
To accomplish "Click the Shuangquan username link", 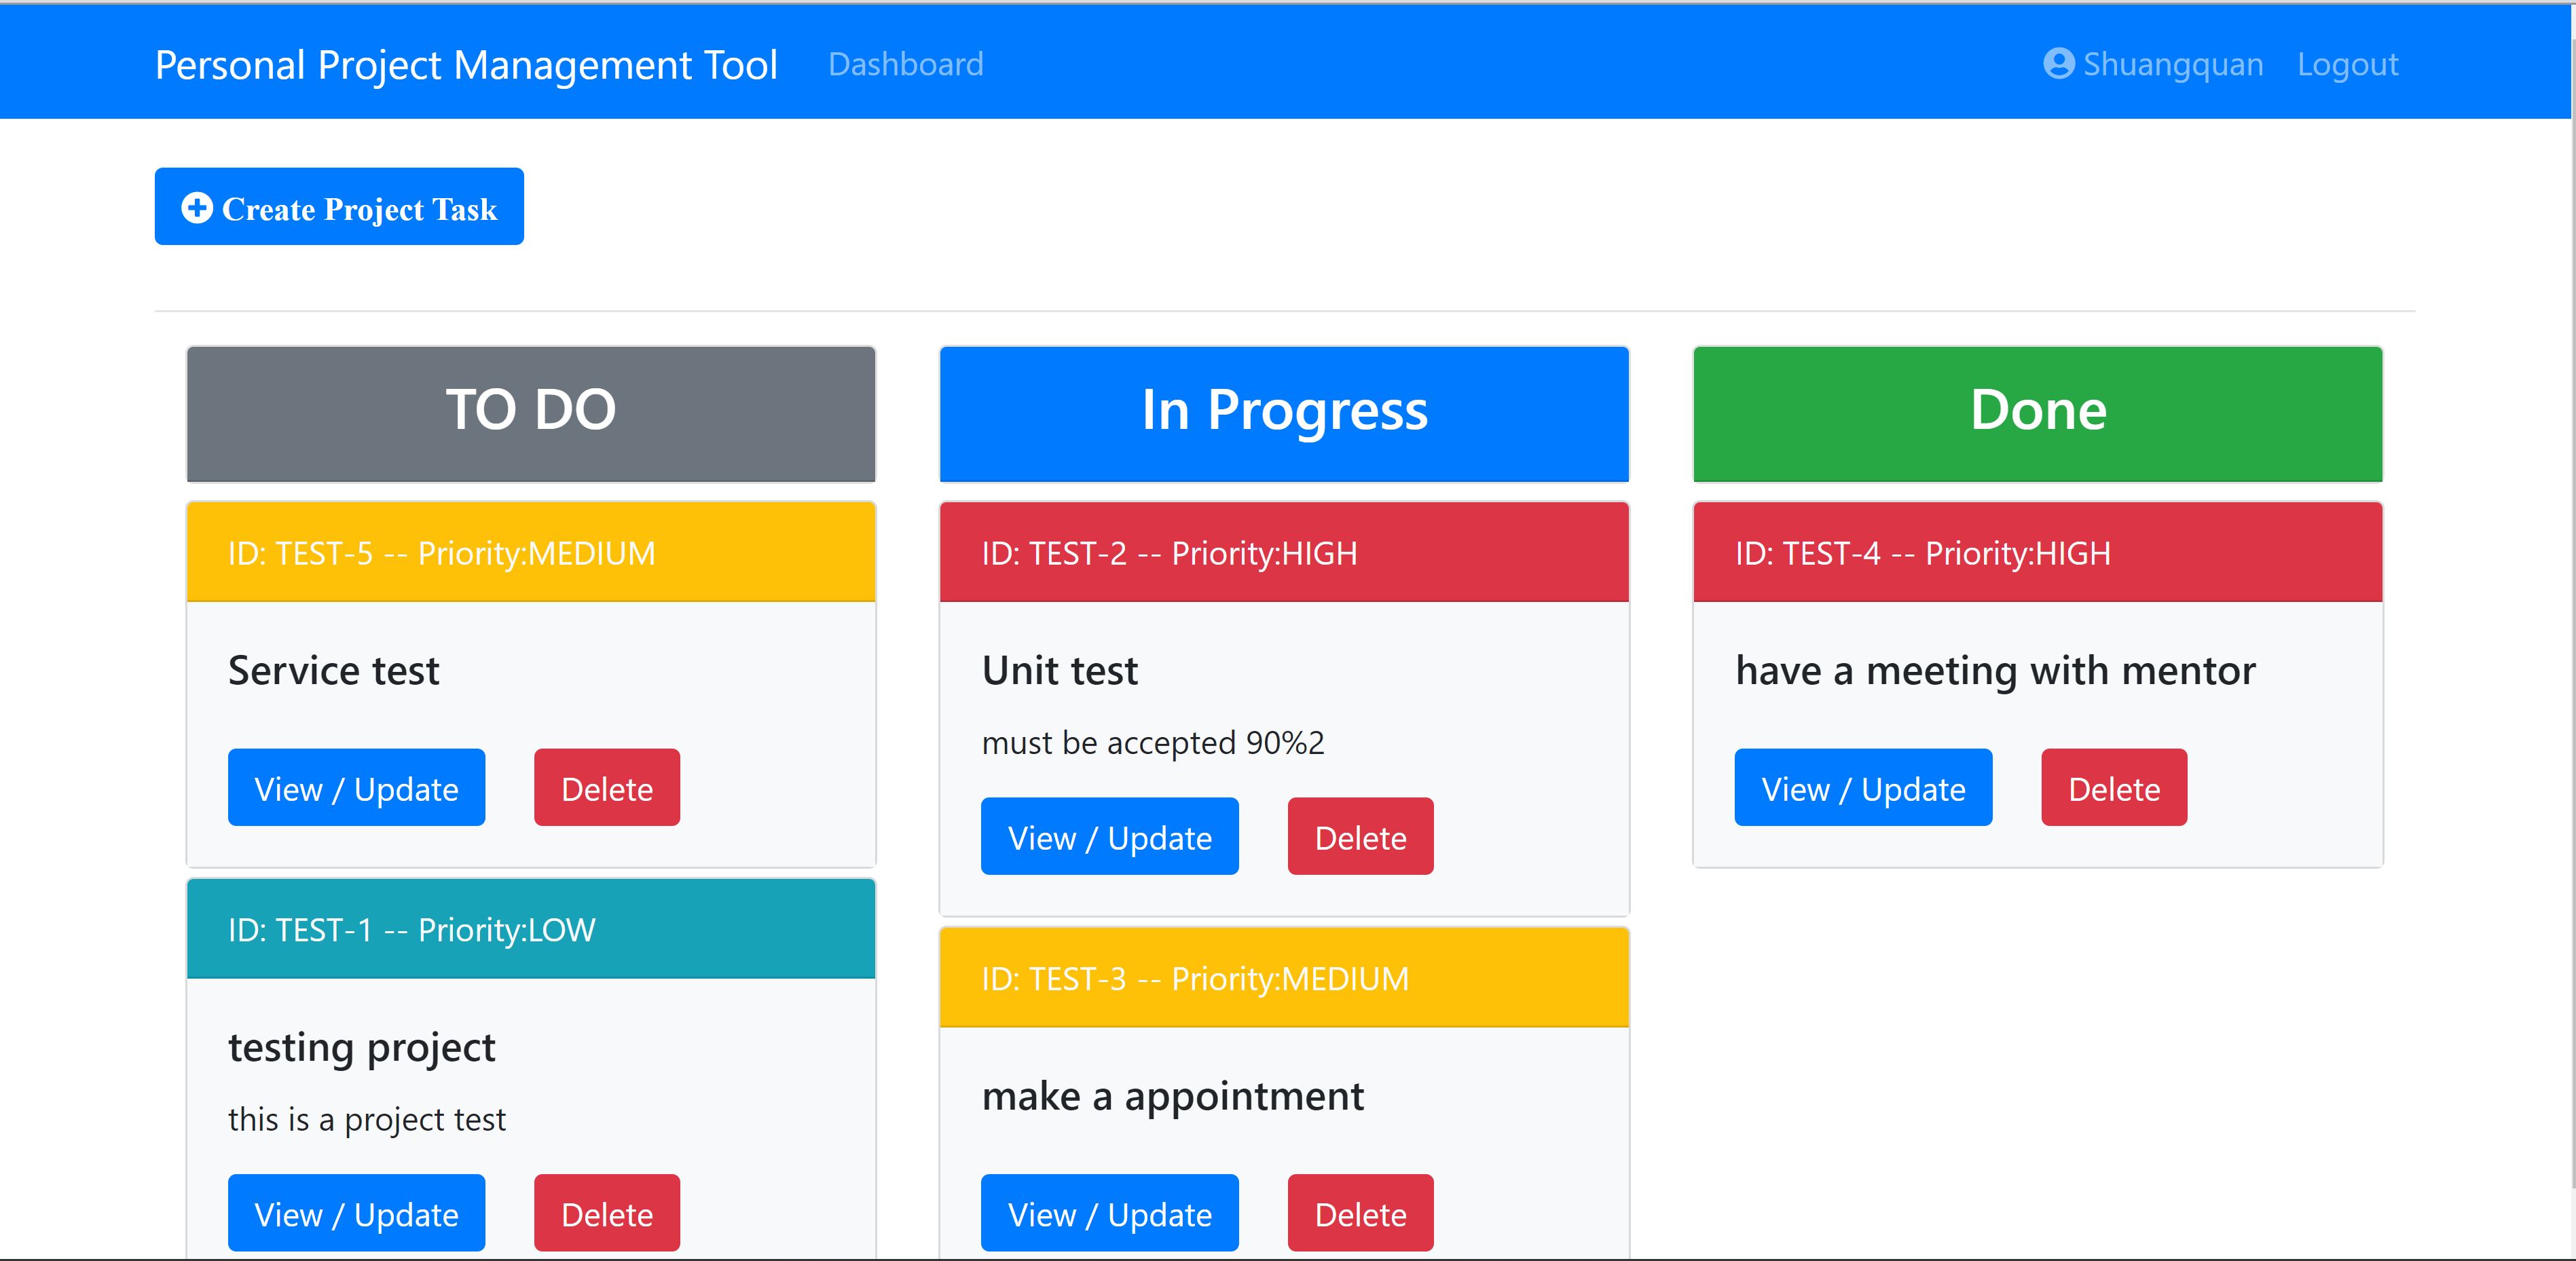I will [x=2173, y=64].
